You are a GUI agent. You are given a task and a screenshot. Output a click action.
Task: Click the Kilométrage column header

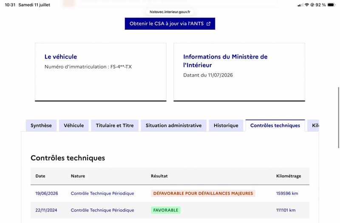[x=289, y=176]
